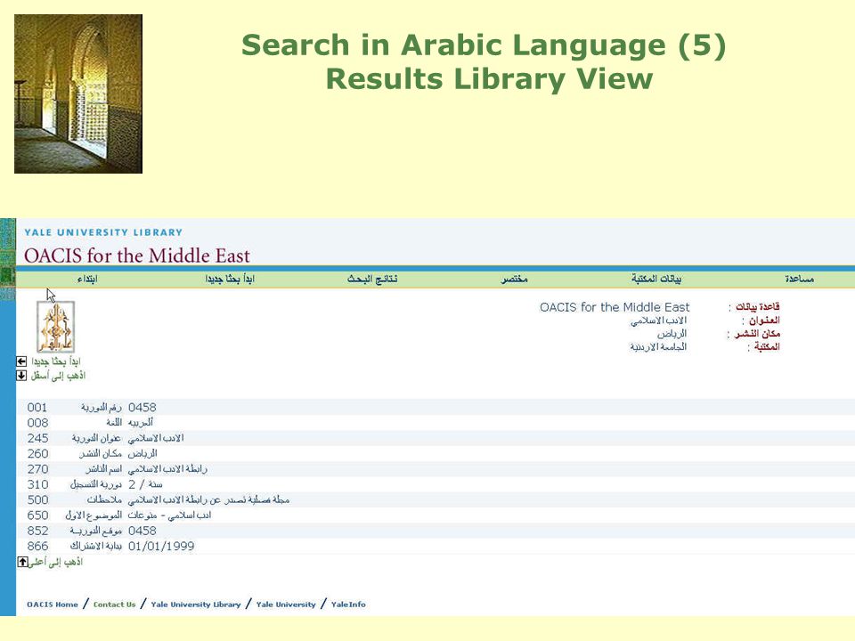Click field tag 866
This screenshot has height=641, width=855.
tap(37, 546)
